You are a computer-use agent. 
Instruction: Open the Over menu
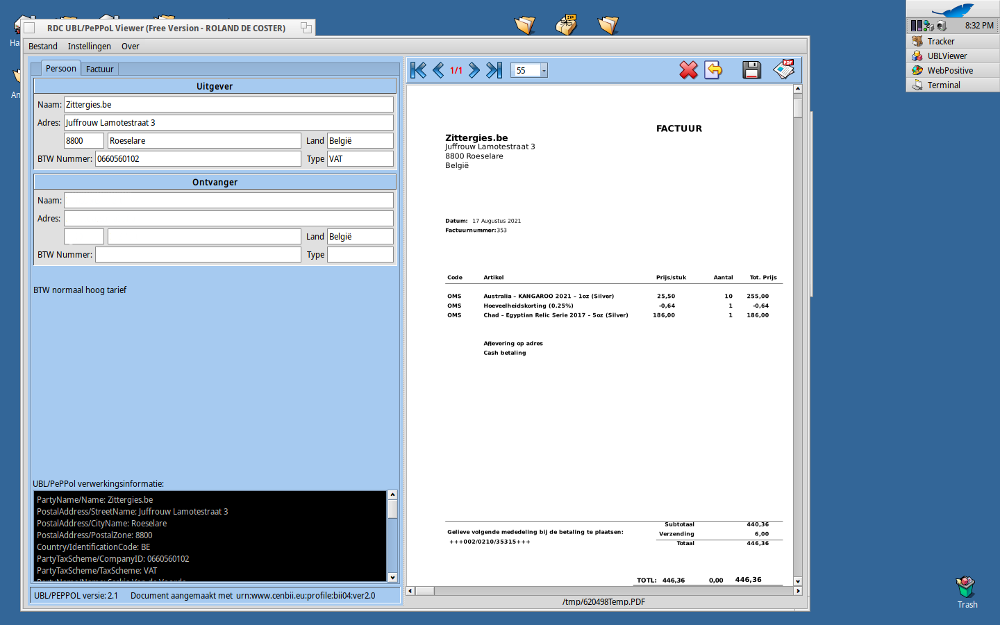(x=131, y=47)
